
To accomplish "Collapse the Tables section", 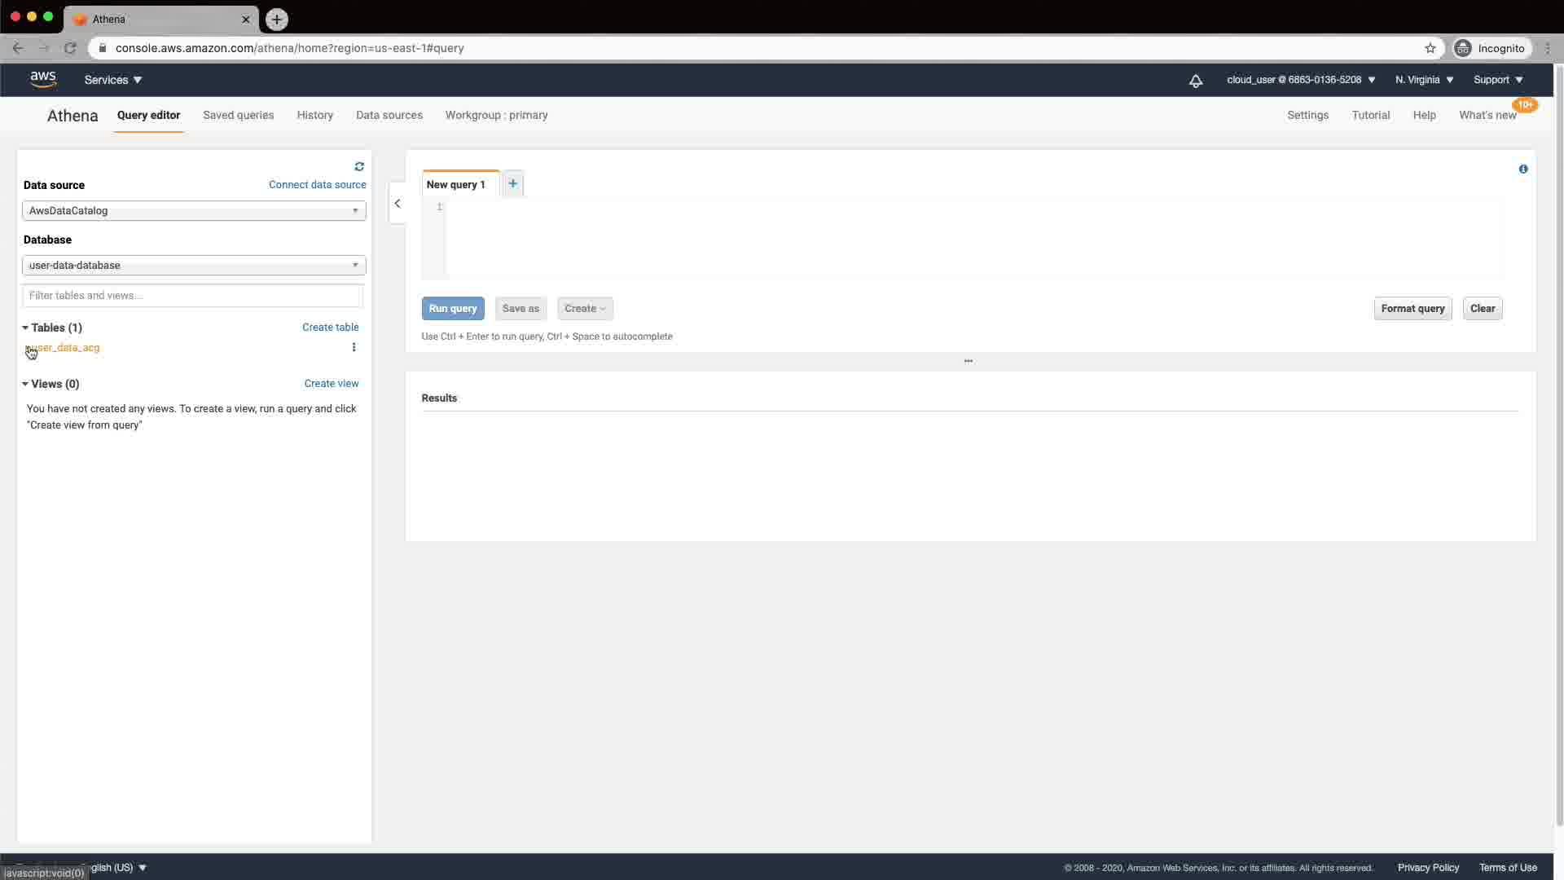I will tap(25, 328).
